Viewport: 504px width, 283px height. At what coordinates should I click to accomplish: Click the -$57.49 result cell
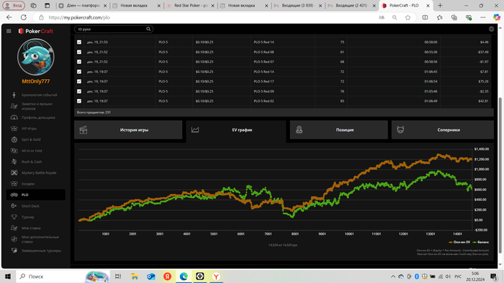click(x=483, y=52)
